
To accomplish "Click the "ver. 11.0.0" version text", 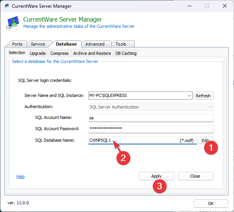I will (x=18, y=203).
